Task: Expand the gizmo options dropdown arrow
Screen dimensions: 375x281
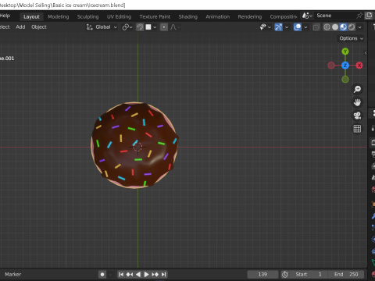Action: (287, 27)
